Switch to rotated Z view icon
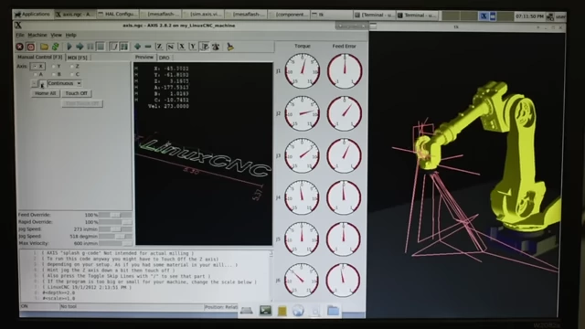 171,47
